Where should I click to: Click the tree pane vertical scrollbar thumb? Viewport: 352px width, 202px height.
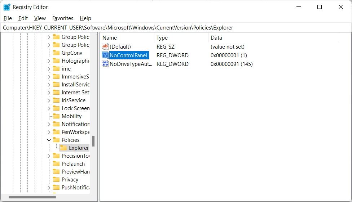(x=93, y=141)
